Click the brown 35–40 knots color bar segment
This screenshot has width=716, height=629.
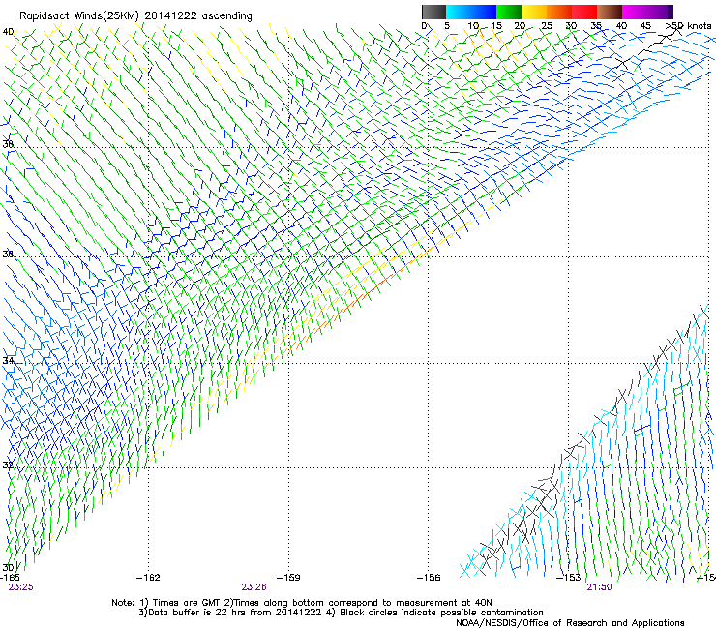point(610,12)
